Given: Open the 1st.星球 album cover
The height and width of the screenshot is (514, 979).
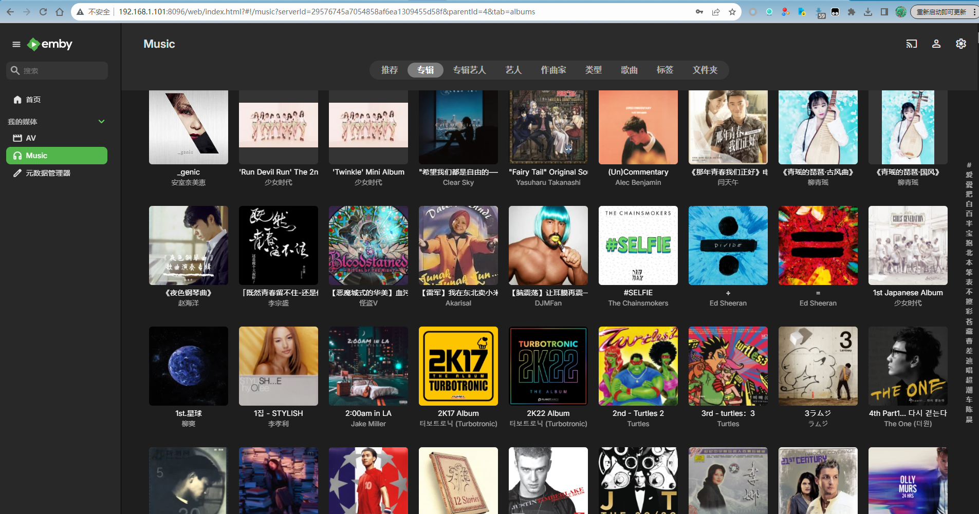Looking at the screenshot, I should 189,366.
